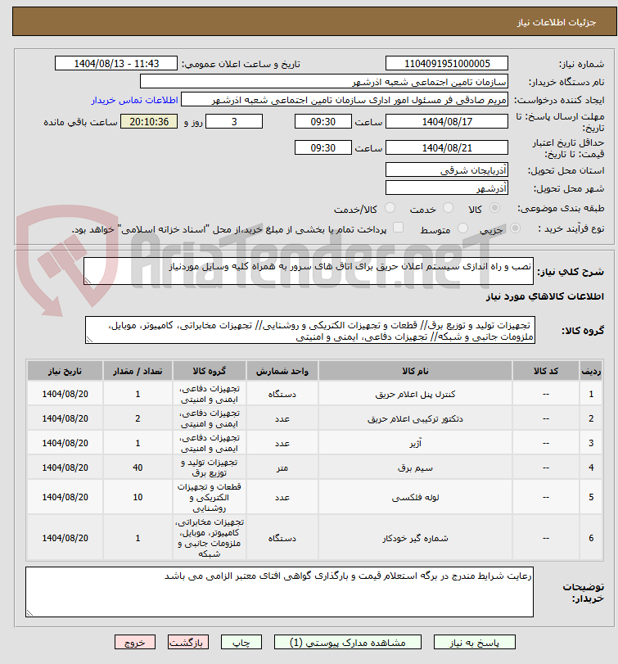Open 'اطلاعات تماس خریدار' link

pos(134,100)
